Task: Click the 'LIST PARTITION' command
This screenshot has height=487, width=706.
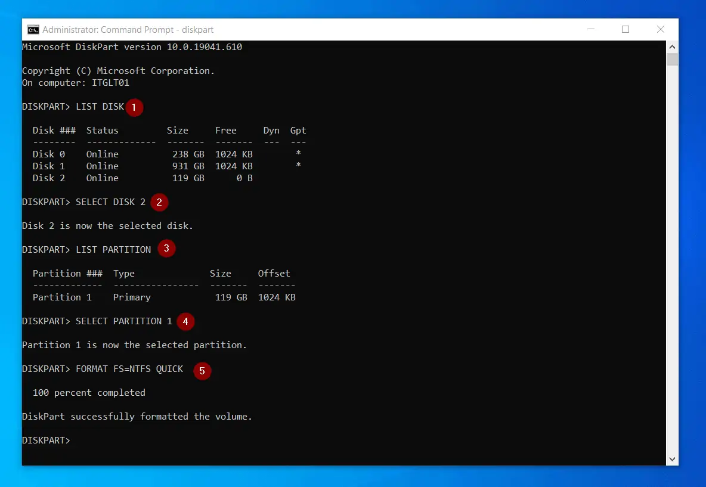Action: click(113, 250)
